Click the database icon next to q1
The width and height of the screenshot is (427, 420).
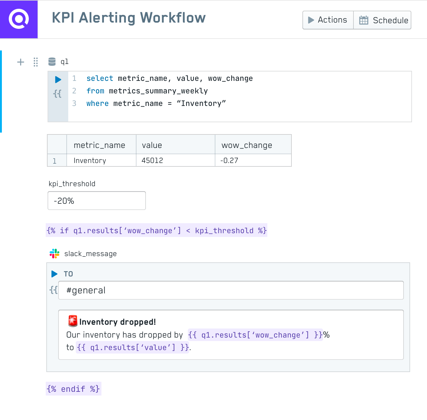[x=52, y=62]
